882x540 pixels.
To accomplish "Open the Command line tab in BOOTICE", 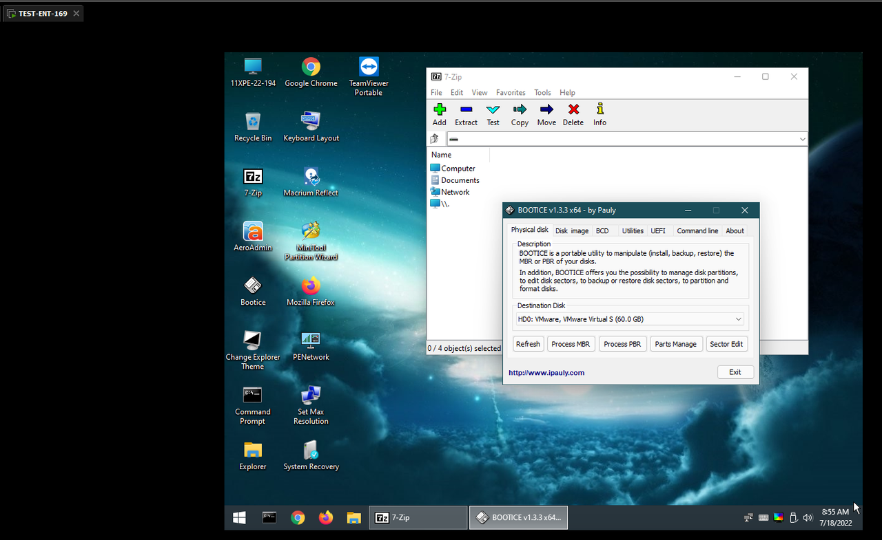I will (x=697, y=231).
